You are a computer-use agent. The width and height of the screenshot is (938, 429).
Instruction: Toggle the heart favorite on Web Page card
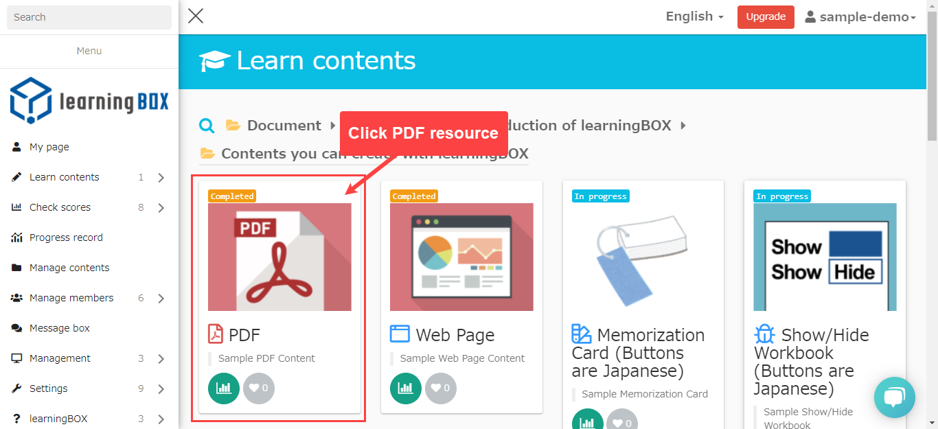441,389
